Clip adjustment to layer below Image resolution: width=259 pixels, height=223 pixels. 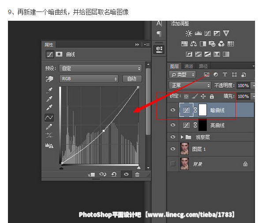tap(91, 174)
